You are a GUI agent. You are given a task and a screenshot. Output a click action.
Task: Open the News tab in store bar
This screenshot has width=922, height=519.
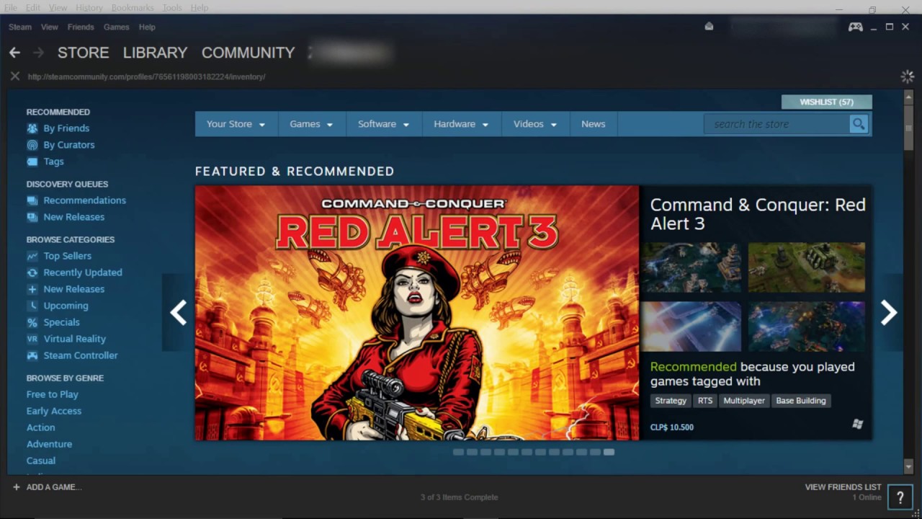pos(593,124)
